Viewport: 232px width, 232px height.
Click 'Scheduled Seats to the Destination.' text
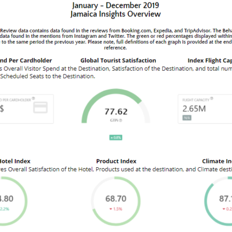(x=48, y=76)
